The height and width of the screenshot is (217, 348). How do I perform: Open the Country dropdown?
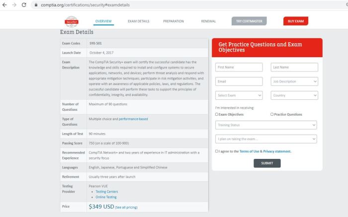click(x=294, y=95)
